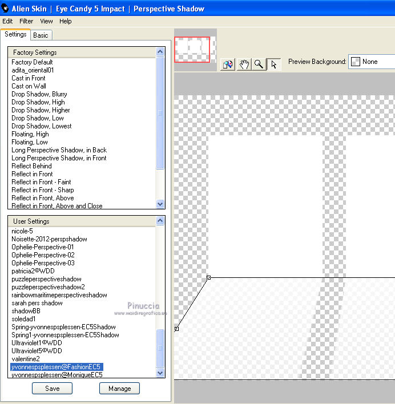395x404 pixels.
Task: Select Cast on Wall preset
Action: click(x=29, y=86)
